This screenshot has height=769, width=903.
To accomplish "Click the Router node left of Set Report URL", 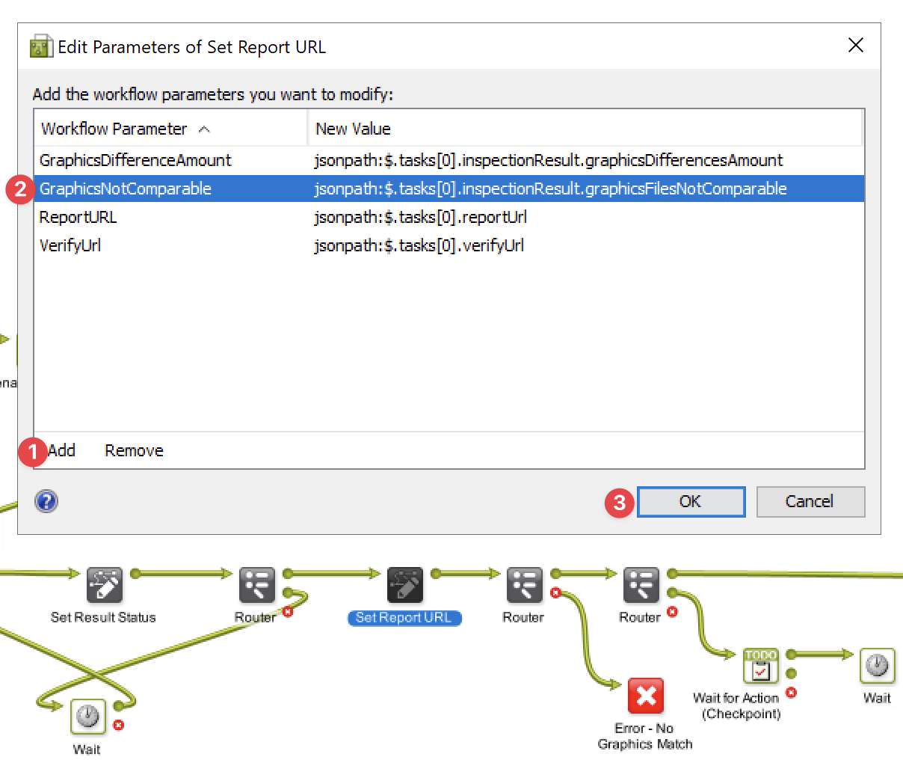I will 256,585.
